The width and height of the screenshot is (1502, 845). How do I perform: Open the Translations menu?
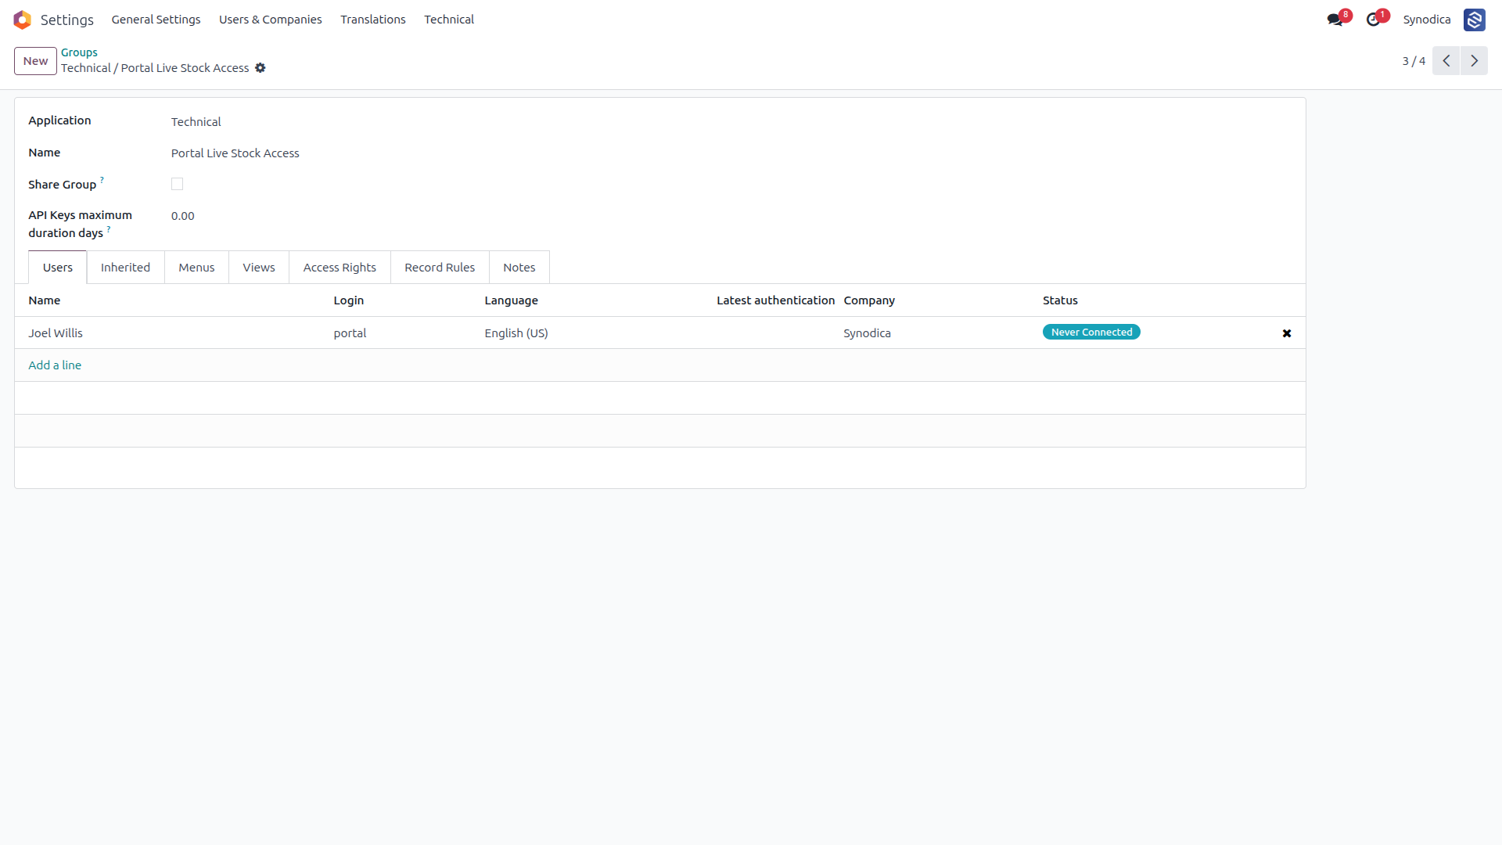[373, 20]
